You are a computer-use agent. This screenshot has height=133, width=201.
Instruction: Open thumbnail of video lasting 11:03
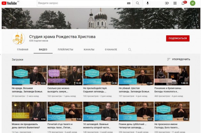(136, 75)
